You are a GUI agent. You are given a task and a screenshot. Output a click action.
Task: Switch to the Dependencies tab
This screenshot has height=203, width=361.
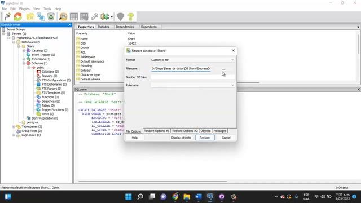click(x=125, y=27)
